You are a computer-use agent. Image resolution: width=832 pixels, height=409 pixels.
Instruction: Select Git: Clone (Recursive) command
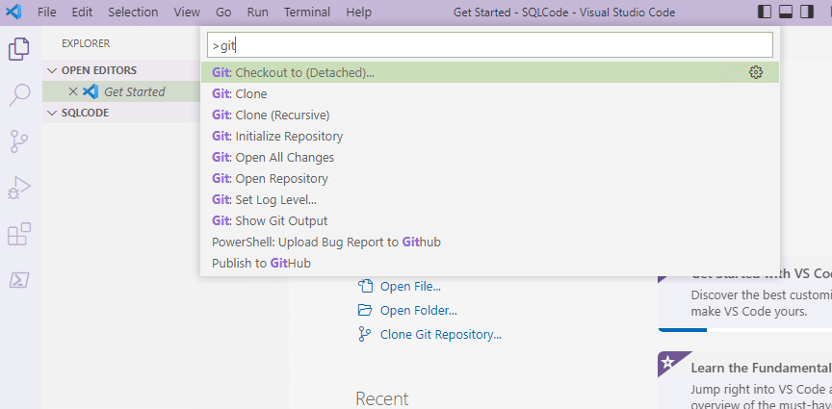(271, 115)
